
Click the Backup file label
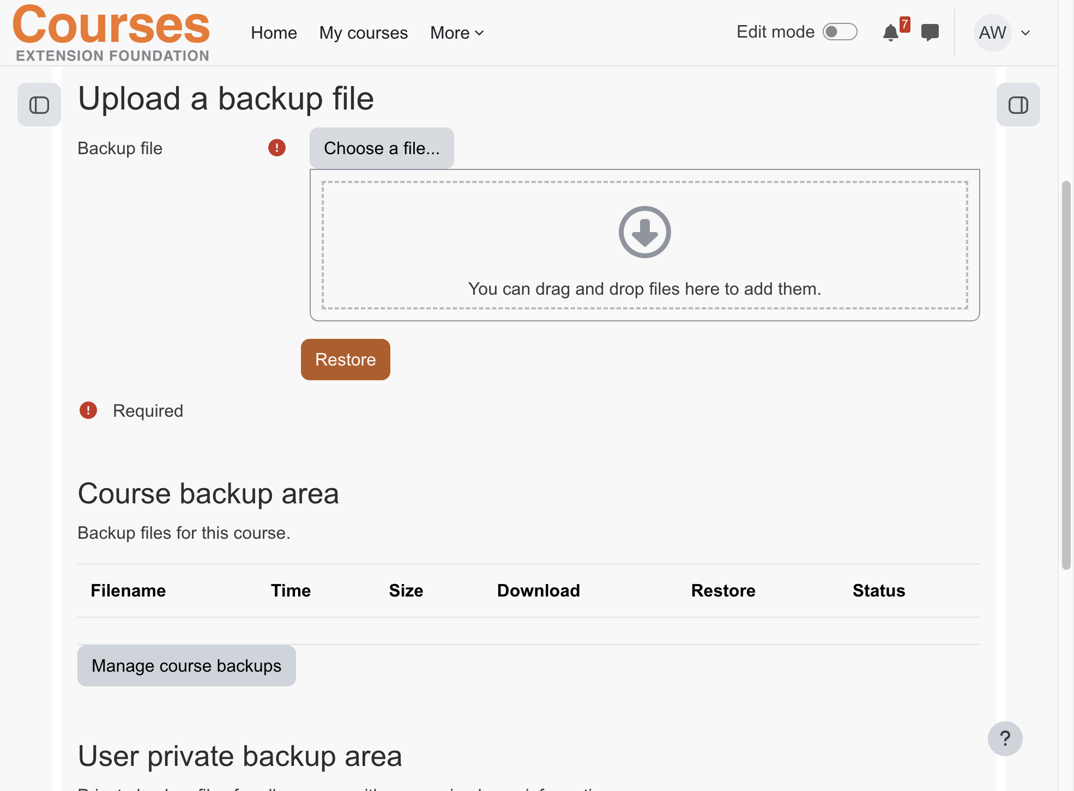pos(120,148)
